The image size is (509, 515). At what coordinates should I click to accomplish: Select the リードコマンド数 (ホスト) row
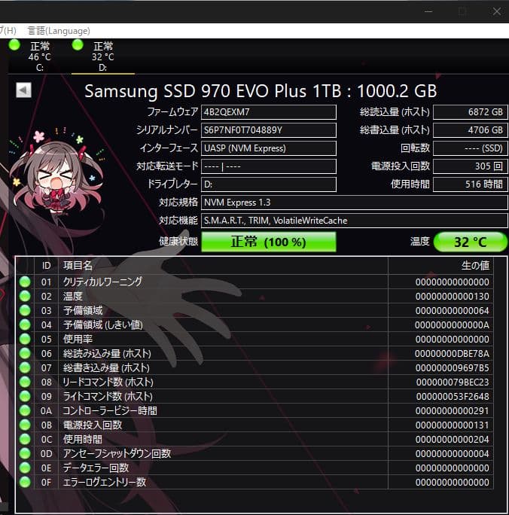[x=254, y=382]
